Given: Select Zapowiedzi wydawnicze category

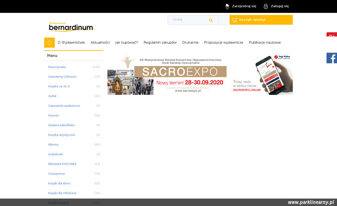Looking at the screenshot, I should click(64, 106).
